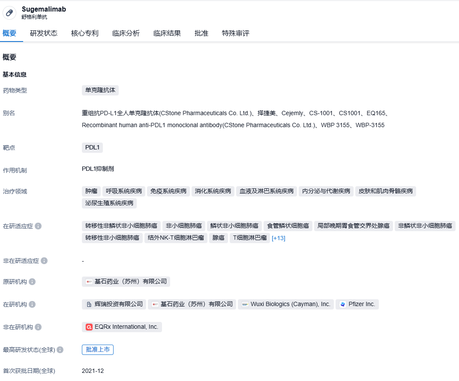Select the 食管鳞状细胞癌 indication tag

pos(288,226)
